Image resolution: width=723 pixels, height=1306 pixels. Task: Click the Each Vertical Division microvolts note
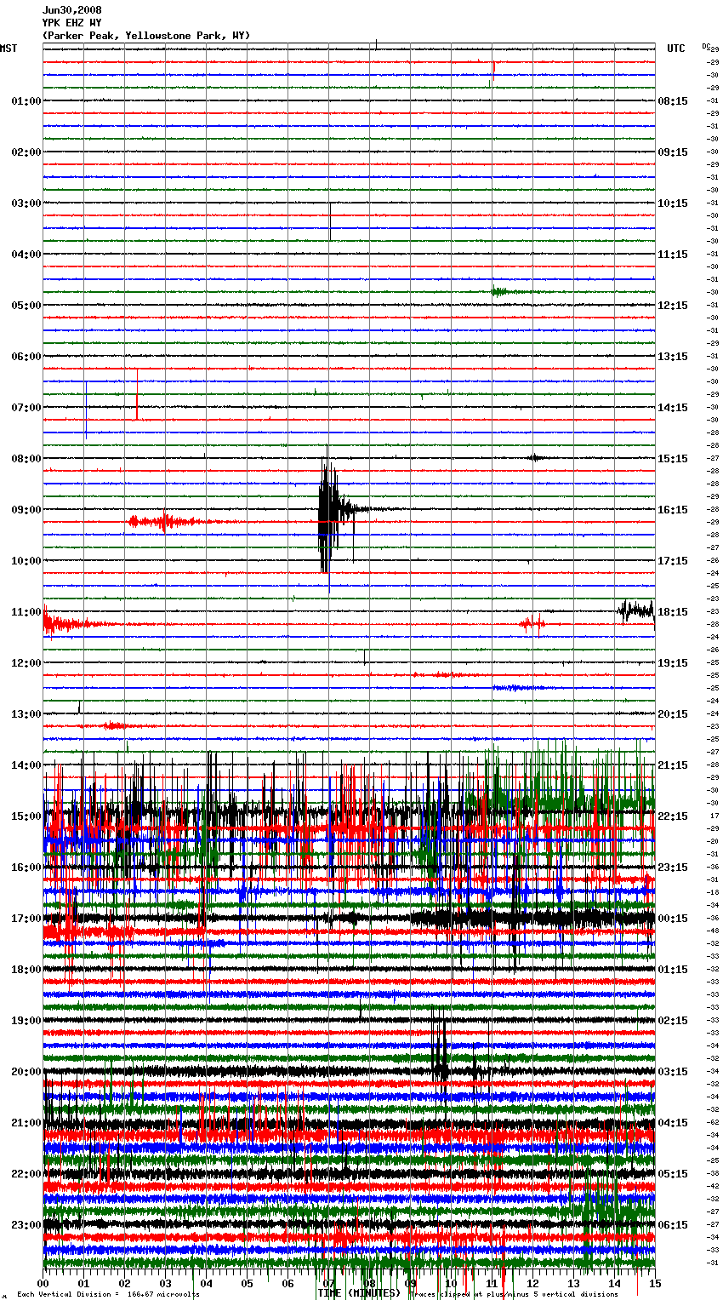(x=108, y=1295)
